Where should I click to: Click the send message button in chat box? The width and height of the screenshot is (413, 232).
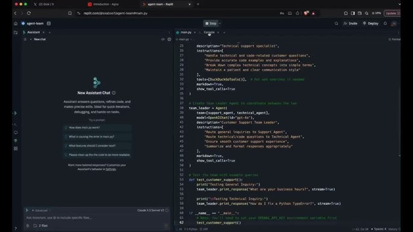[x=166, y=225]
